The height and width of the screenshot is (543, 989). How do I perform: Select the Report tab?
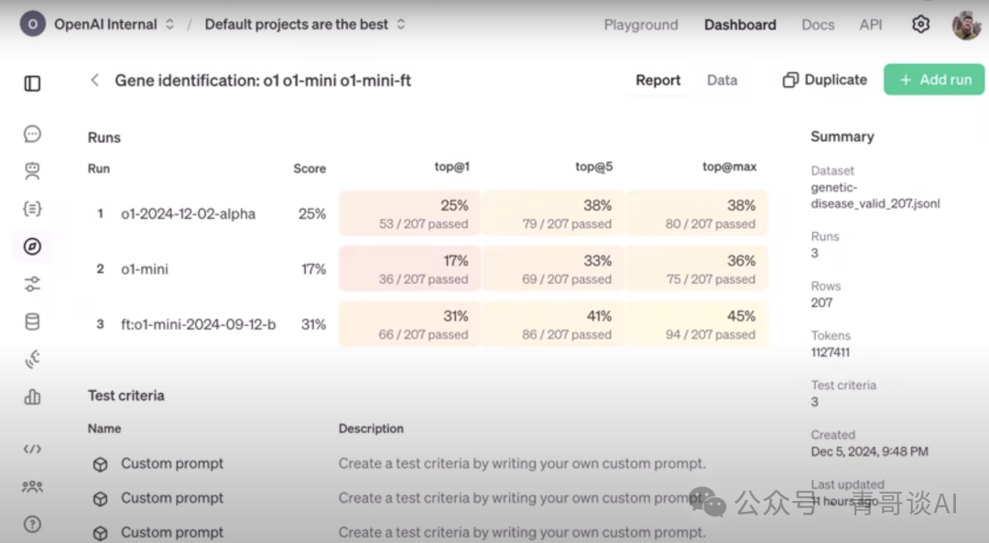tap(658, 81)
